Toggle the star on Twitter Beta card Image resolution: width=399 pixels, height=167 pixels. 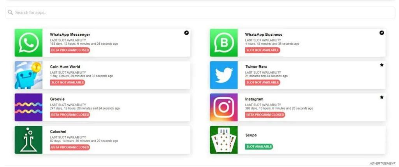[x=382, y=65]
